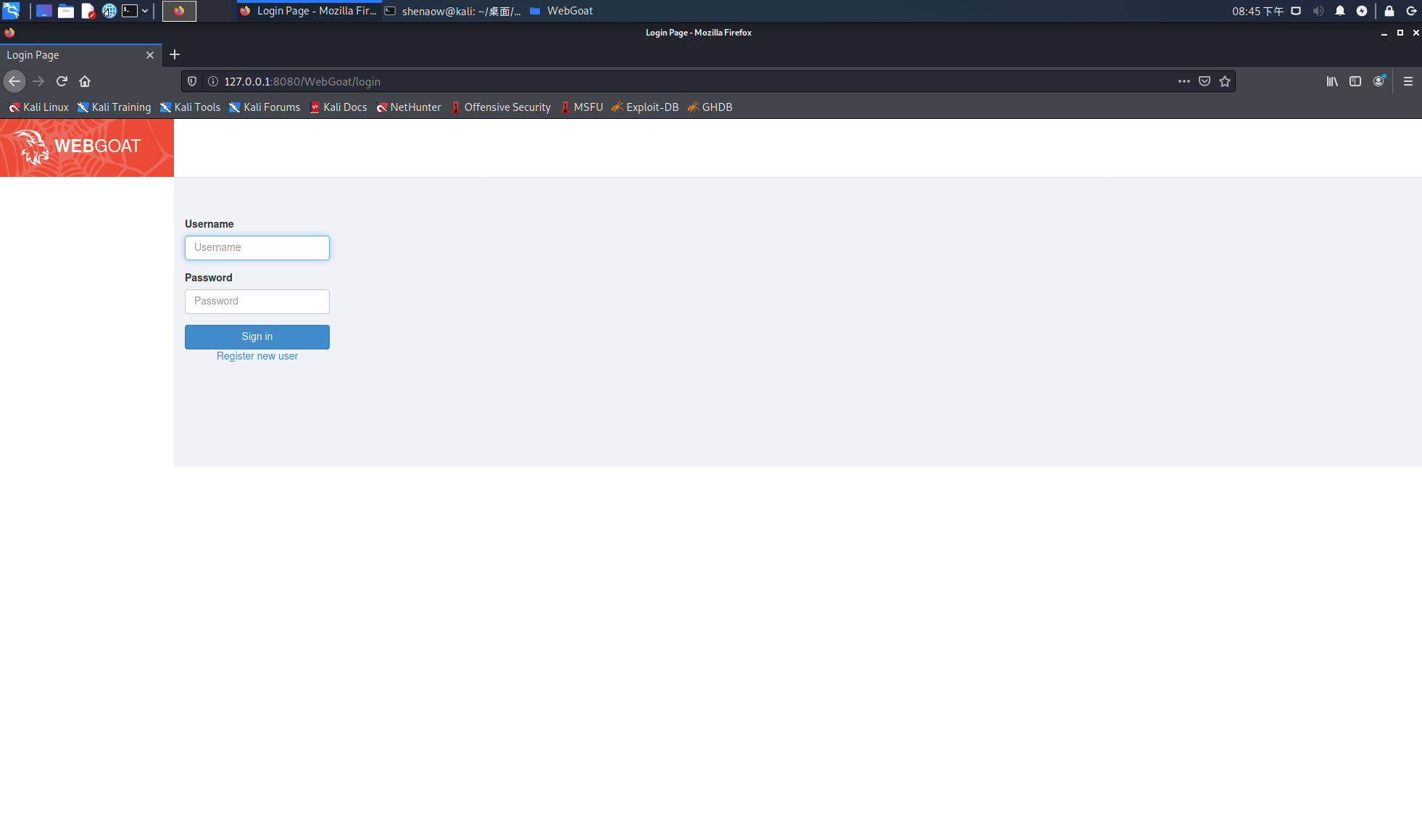
Task: Reload the current page
Action: click(62, 81)
